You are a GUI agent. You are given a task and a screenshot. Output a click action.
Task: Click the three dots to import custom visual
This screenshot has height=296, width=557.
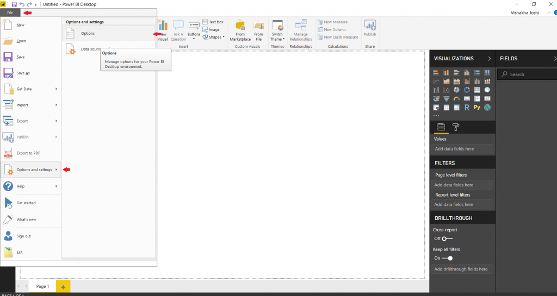pyautogui.click(x=436, y=116)
